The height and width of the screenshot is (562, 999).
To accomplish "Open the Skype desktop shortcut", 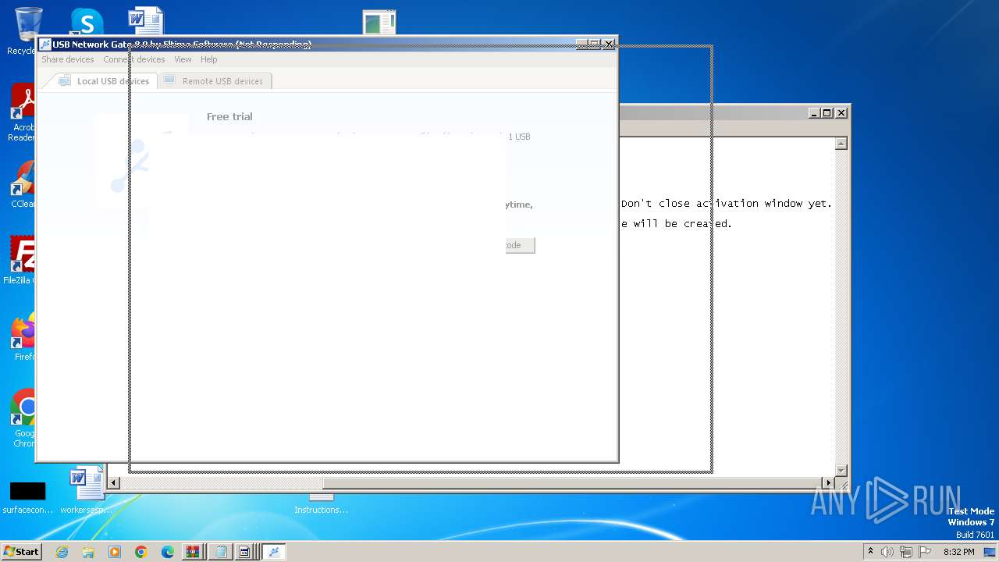I will (87, 21).
